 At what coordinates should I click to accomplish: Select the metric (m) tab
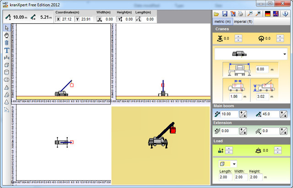(x=222, y=22)
